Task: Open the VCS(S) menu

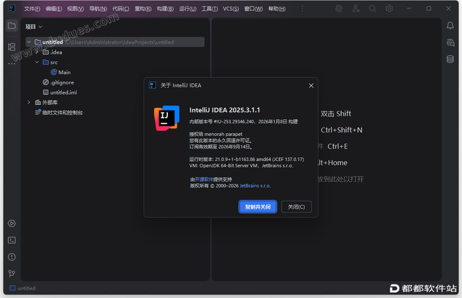Action: pyautogui.click(x=230, y=9)
